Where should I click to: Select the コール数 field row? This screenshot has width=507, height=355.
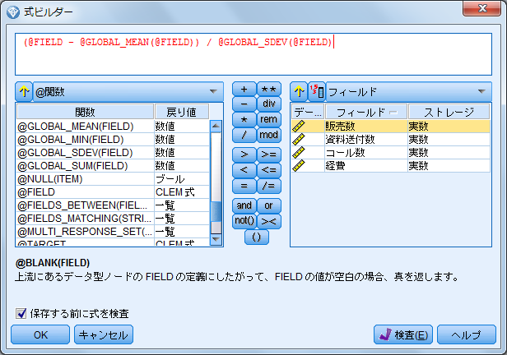pos(391,153)
